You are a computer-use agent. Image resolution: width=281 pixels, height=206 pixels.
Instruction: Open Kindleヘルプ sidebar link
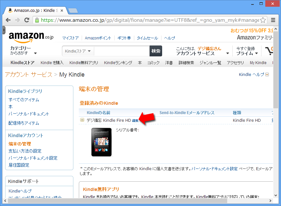pyautogui.click(x=20, y=191)
